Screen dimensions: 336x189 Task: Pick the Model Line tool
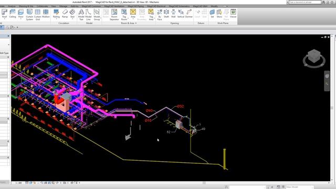(88, 15)
